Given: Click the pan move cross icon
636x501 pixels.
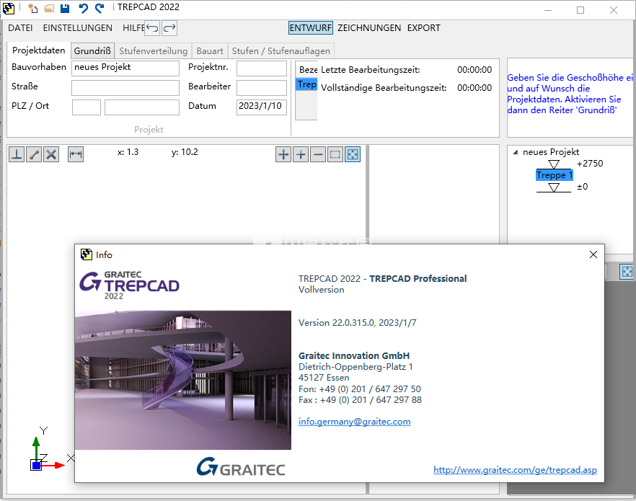Looking at the screenshot, I should pos(283,154).
